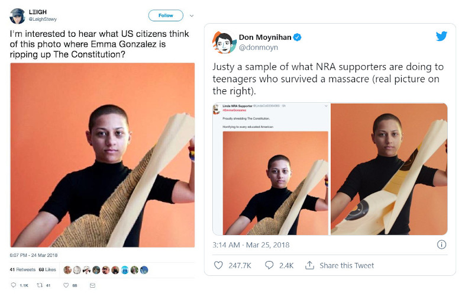Open Leigh's profile avatar
This screenshot has width=462, height=296.
coord(18,15)
